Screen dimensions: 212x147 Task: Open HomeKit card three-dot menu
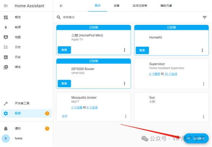[x=202, y=51]
